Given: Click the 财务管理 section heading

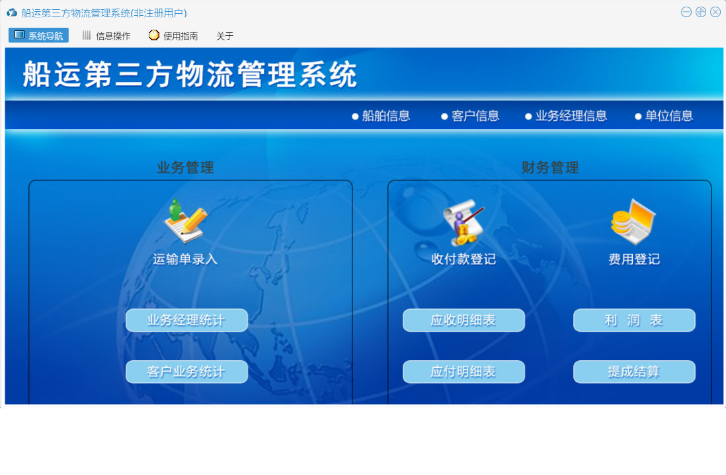Looking at the screenshot, I should [x=550, y=167].
